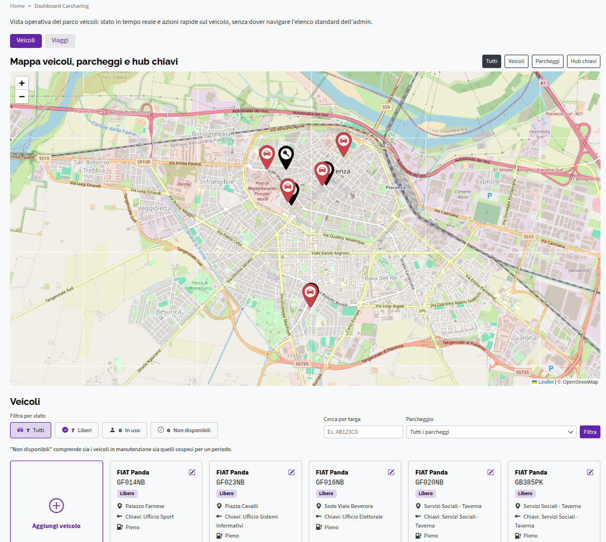Click key icon next to Chiavi: Ufficio Sport
606x542 pixels.
point(120,516)
